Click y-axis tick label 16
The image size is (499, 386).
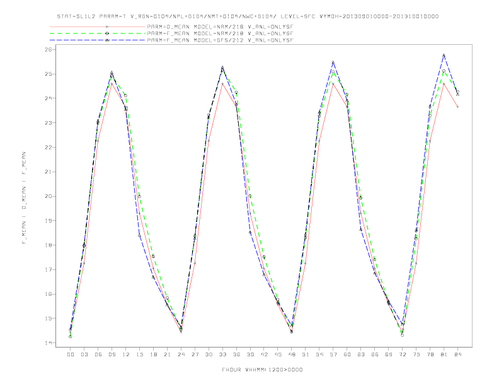tap(49, 294)
